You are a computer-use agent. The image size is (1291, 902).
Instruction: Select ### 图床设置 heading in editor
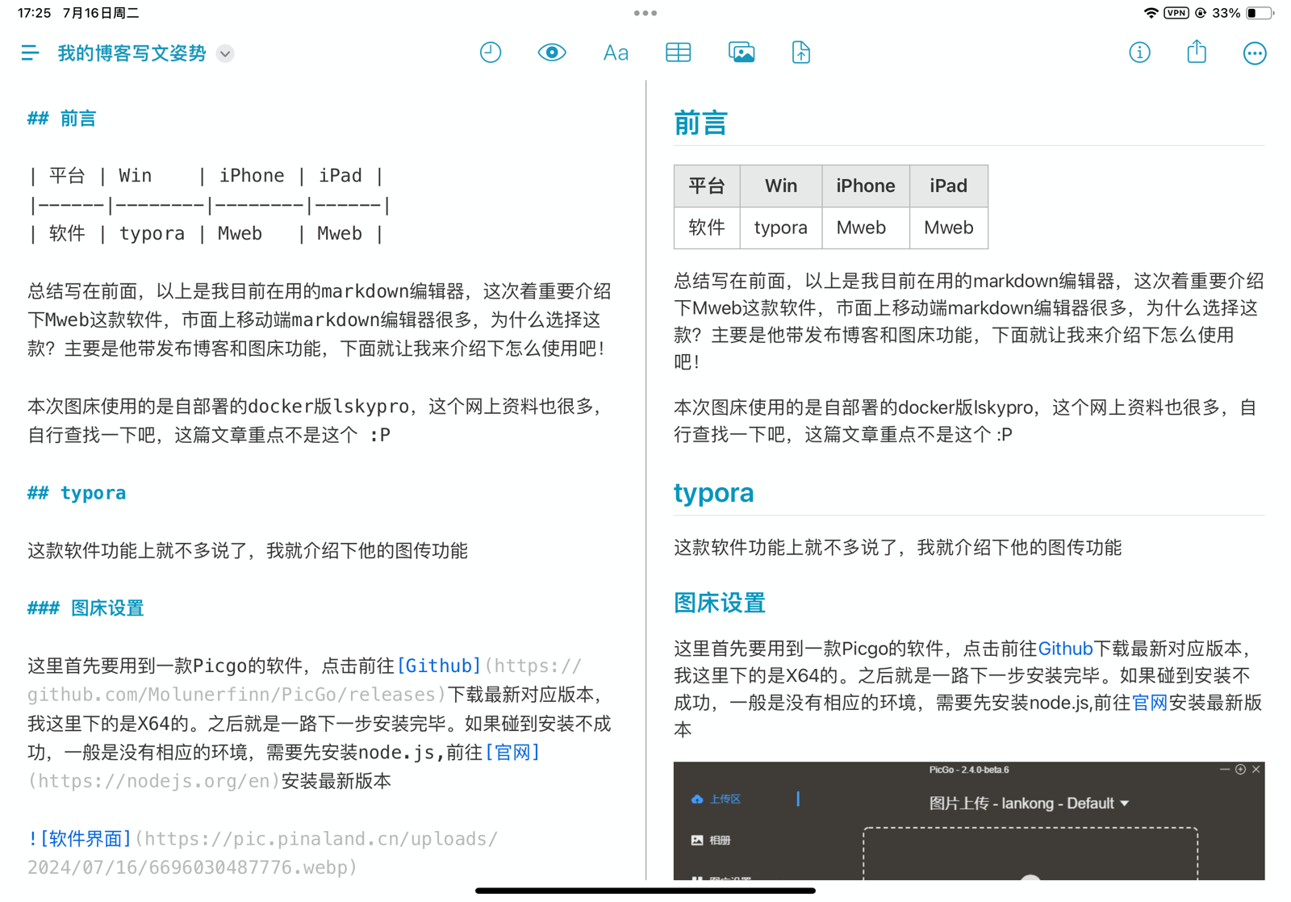coord(86,608)
